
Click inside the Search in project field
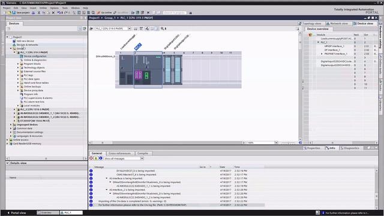(175, 13)
